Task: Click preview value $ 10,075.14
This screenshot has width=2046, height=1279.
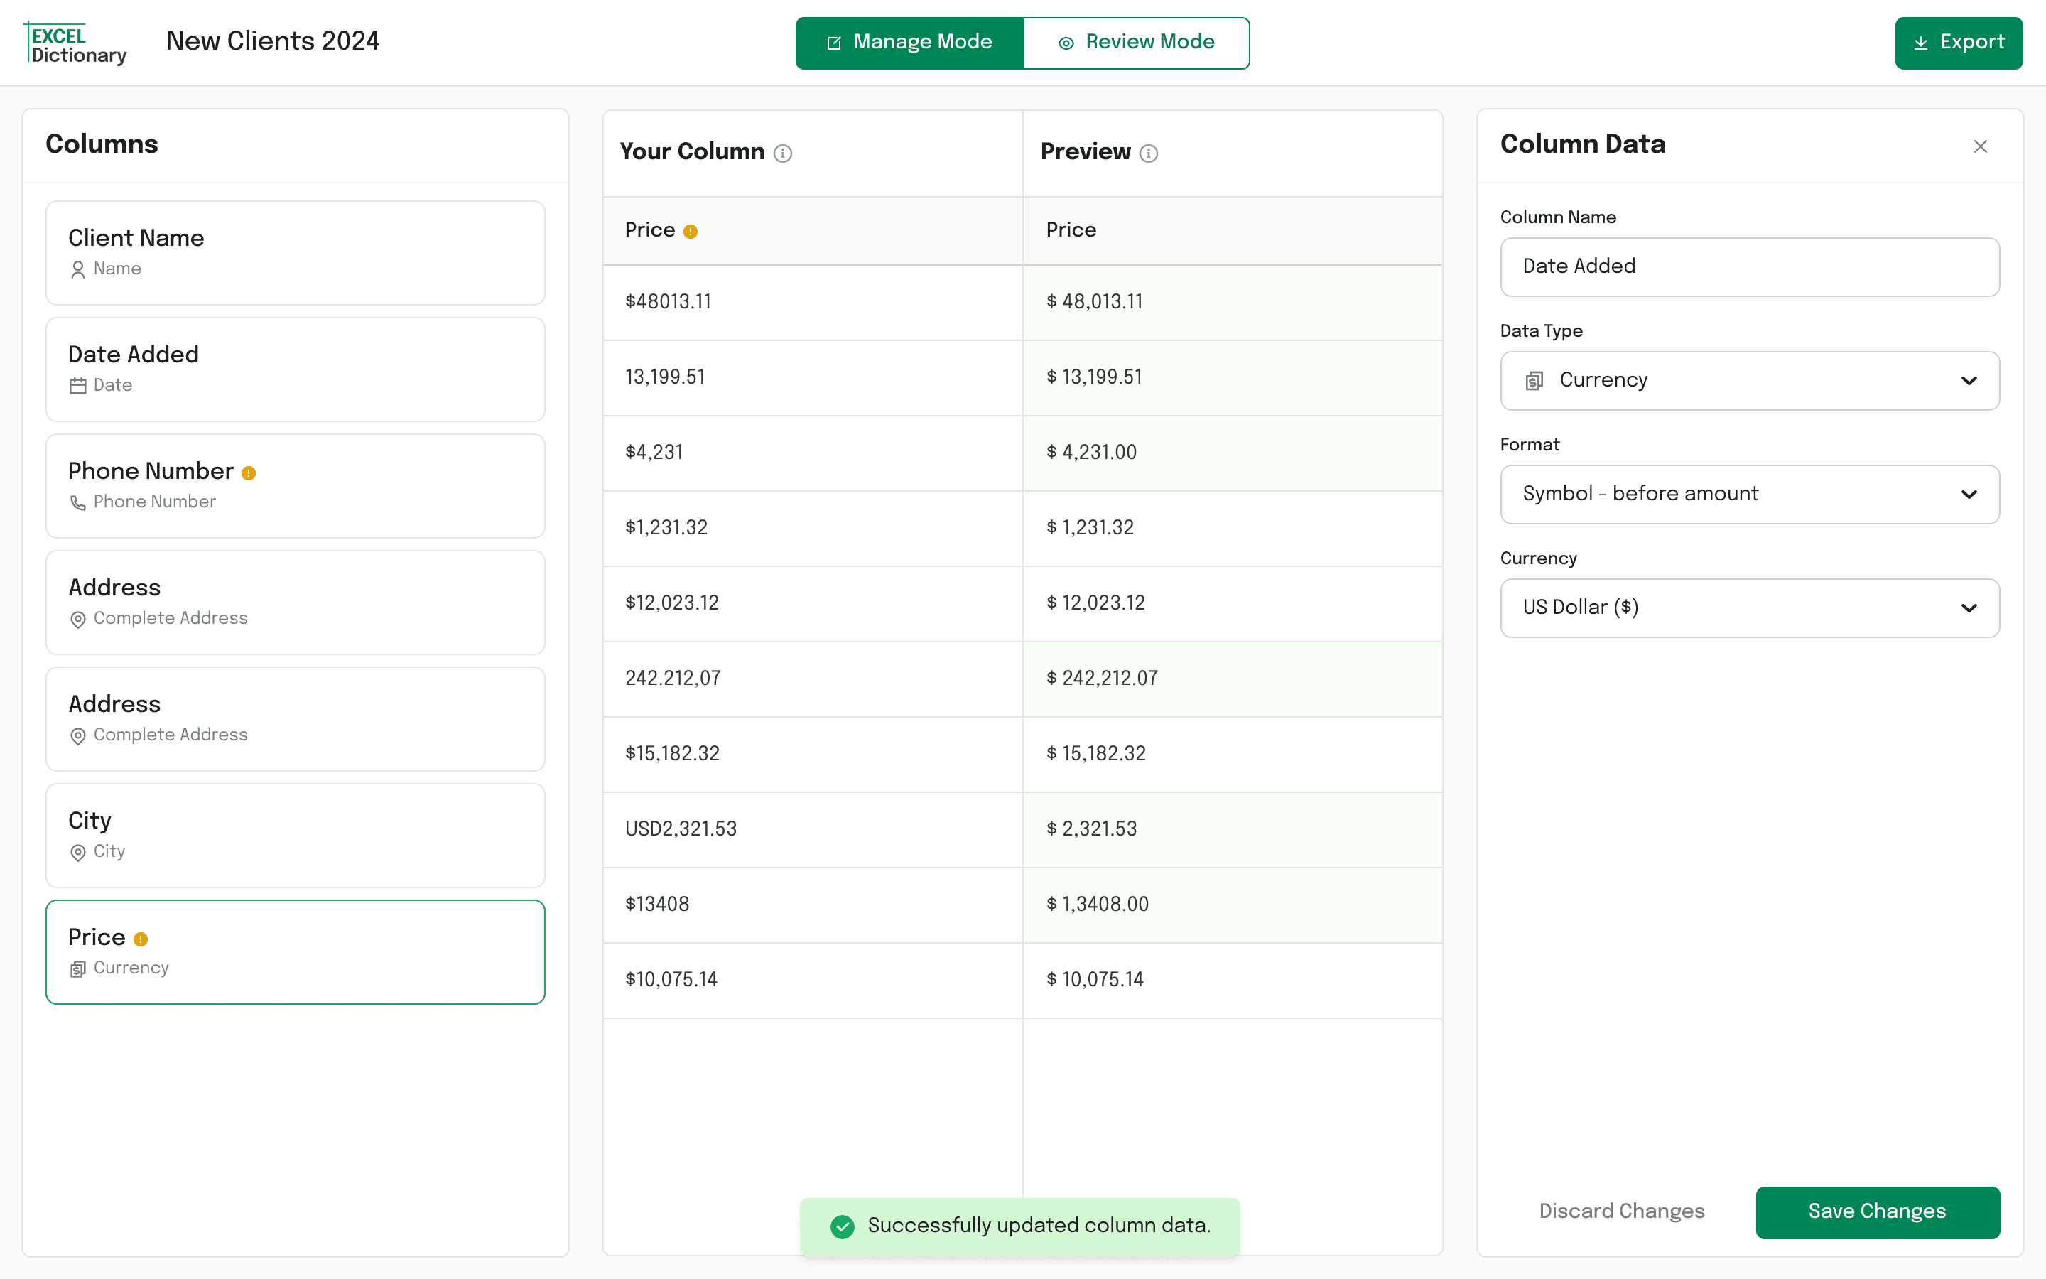Action: (1095, 980)
